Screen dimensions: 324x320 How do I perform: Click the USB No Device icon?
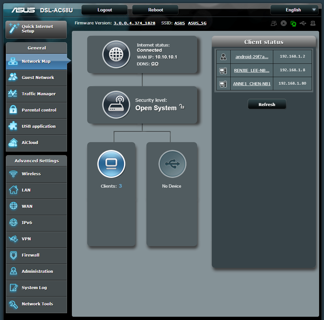[172, 164]
